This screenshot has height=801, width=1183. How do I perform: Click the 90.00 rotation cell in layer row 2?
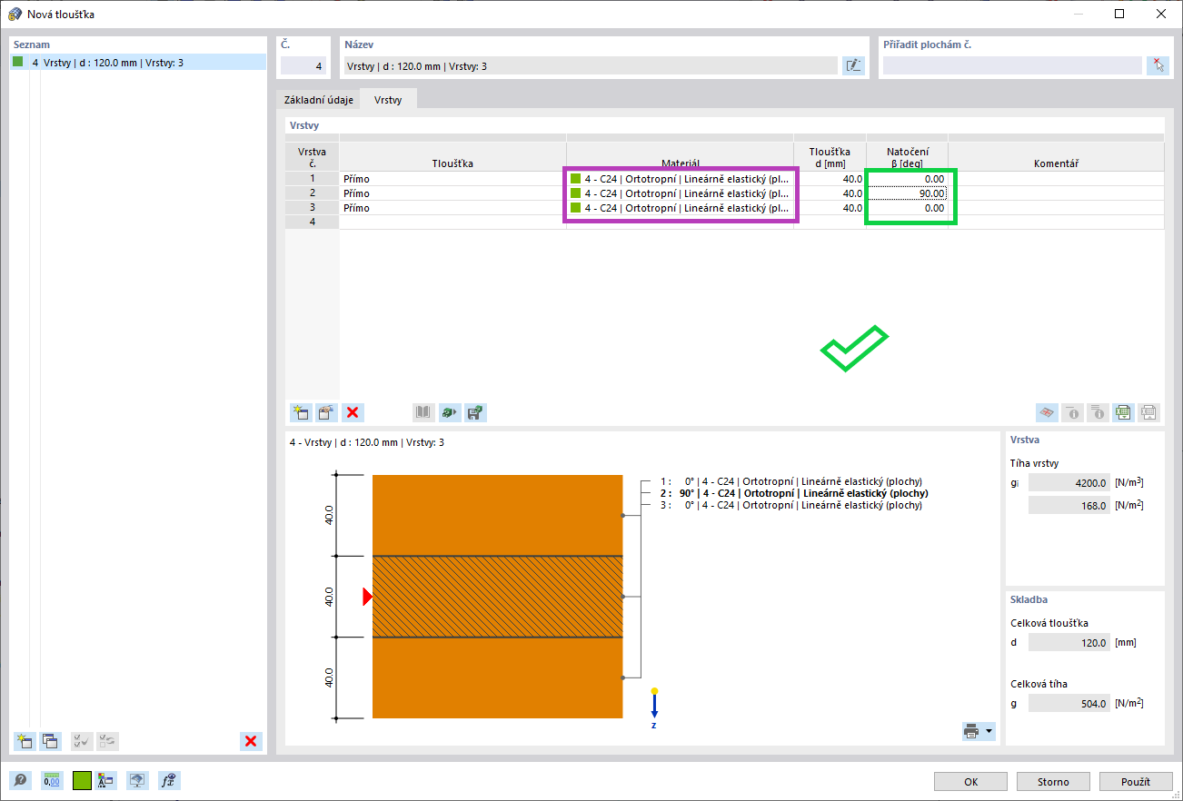907,193
